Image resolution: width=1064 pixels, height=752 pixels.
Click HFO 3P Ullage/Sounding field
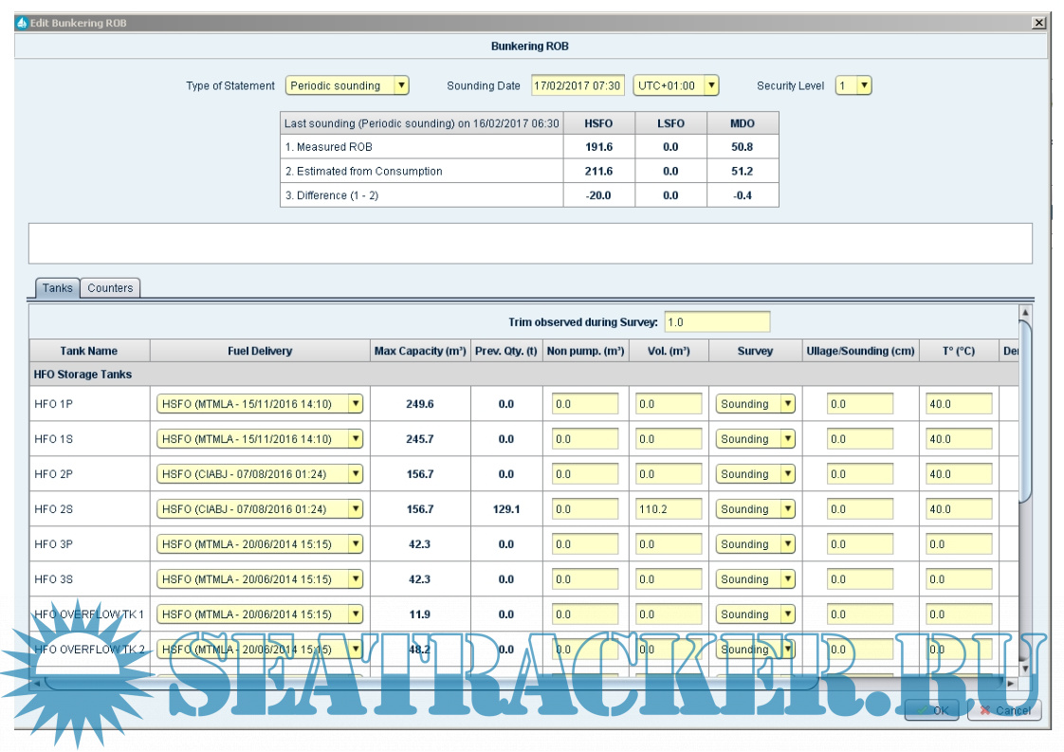click(859, 544)
